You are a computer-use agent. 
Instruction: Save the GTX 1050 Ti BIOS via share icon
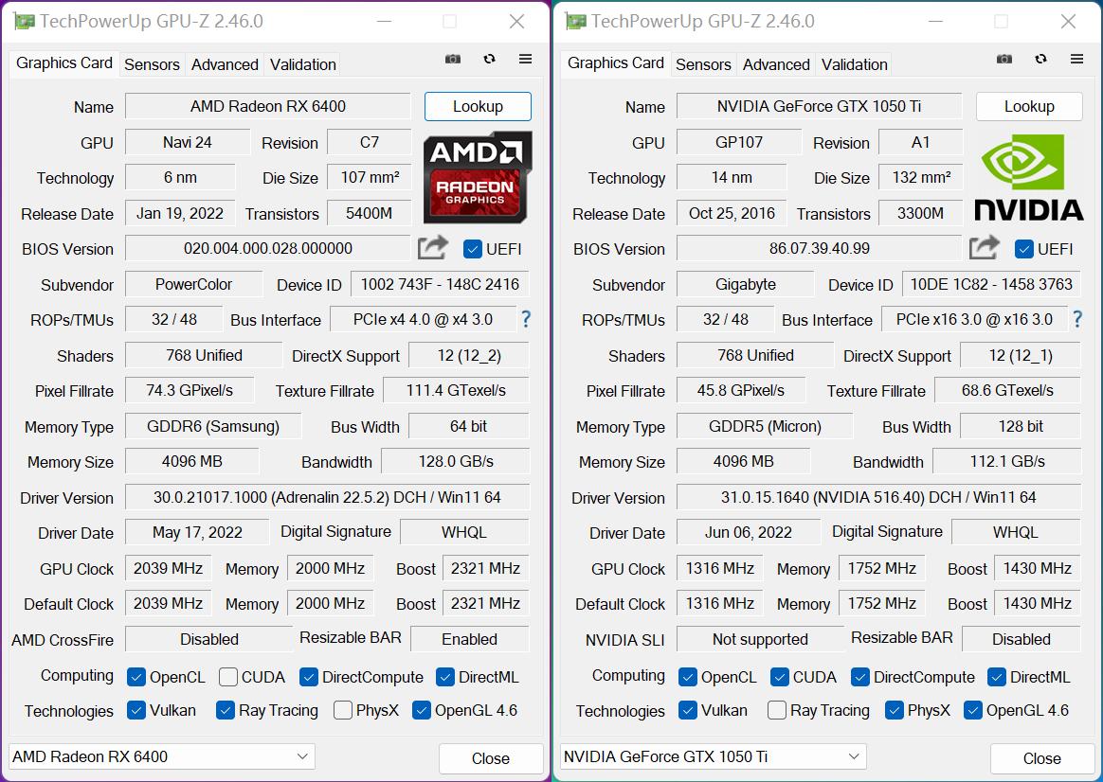984,247
